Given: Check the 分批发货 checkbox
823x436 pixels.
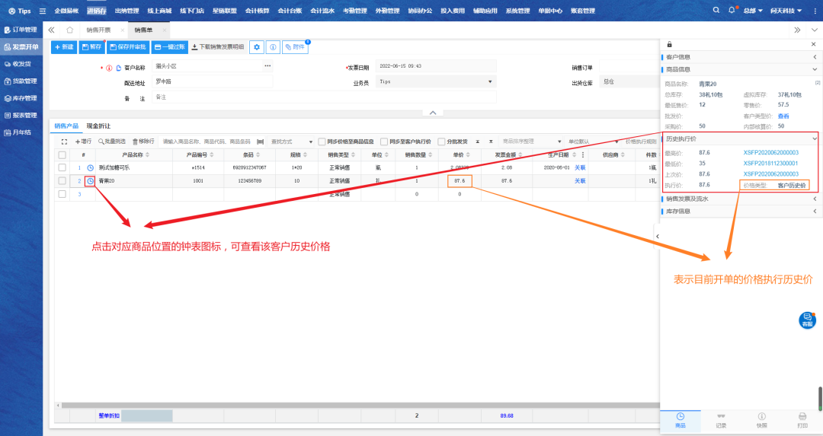Looking at the screenshot, I should pyautogui.click(x=442, y=142).
